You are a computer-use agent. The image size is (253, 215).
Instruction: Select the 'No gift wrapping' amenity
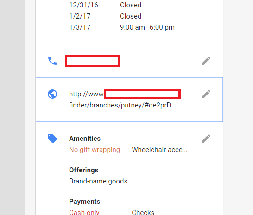point(95,150)
